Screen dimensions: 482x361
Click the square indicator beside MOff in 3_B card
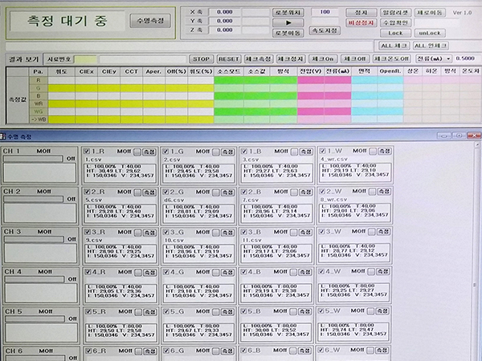293,233
